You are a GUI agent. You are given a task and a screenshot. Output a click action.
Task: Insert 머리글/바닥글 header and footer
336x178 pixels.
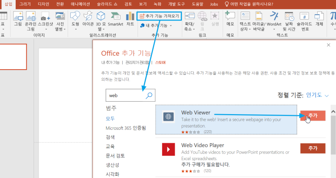(x=259, y=21)
